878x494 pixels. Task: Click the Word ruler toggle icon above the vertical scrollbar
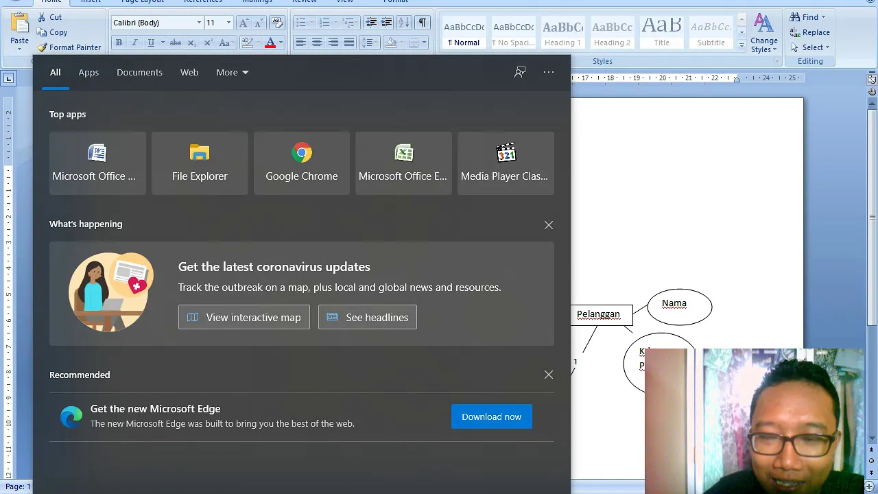click(872, 80)
